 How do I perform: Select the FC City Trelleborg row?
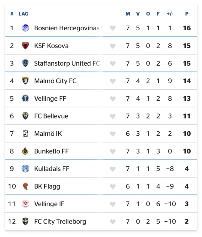[101, 221]
